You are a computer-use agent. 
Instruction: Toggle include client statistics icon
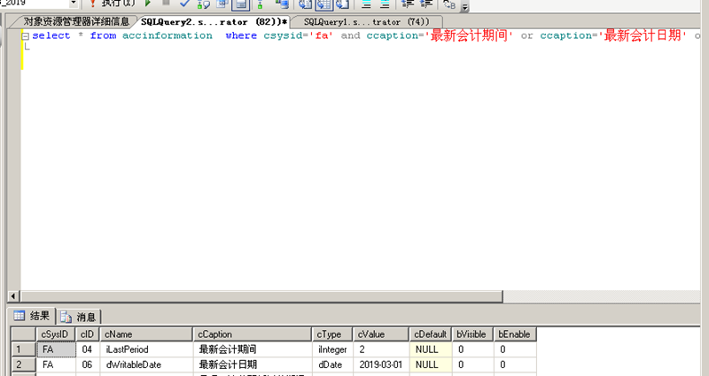(281, 4)
